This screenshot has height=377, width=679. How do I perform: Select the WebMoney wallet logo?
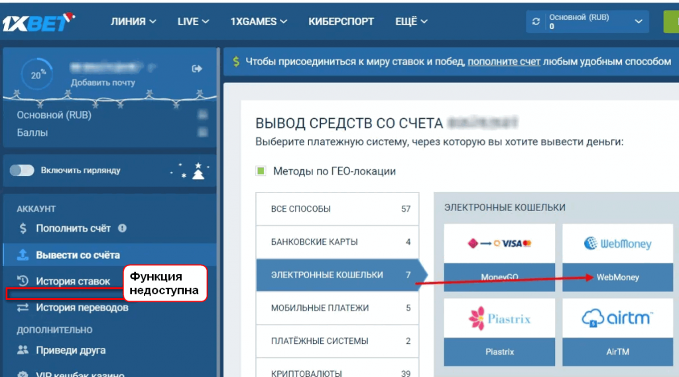617,244
